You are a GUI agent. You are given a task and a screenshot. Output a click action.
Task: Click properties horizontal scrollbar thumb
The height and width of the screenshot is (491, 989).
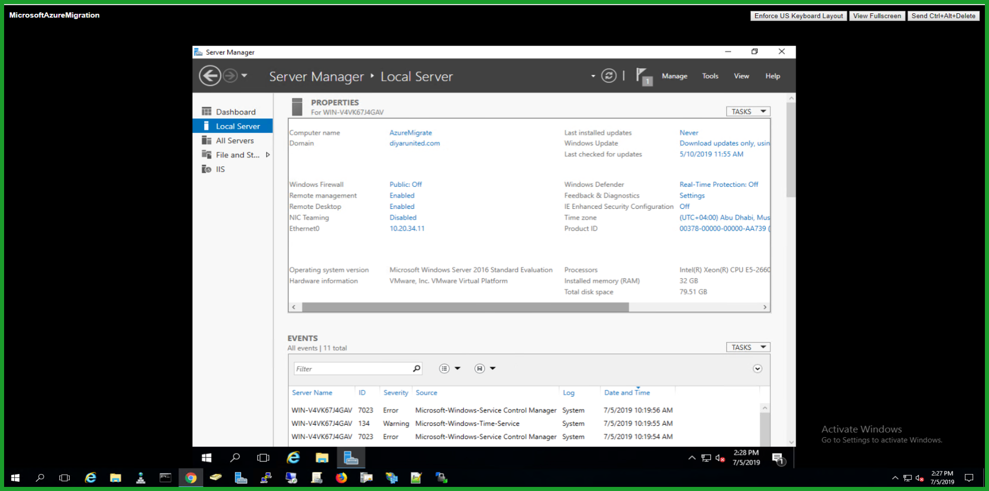click(x=465, y=307)
